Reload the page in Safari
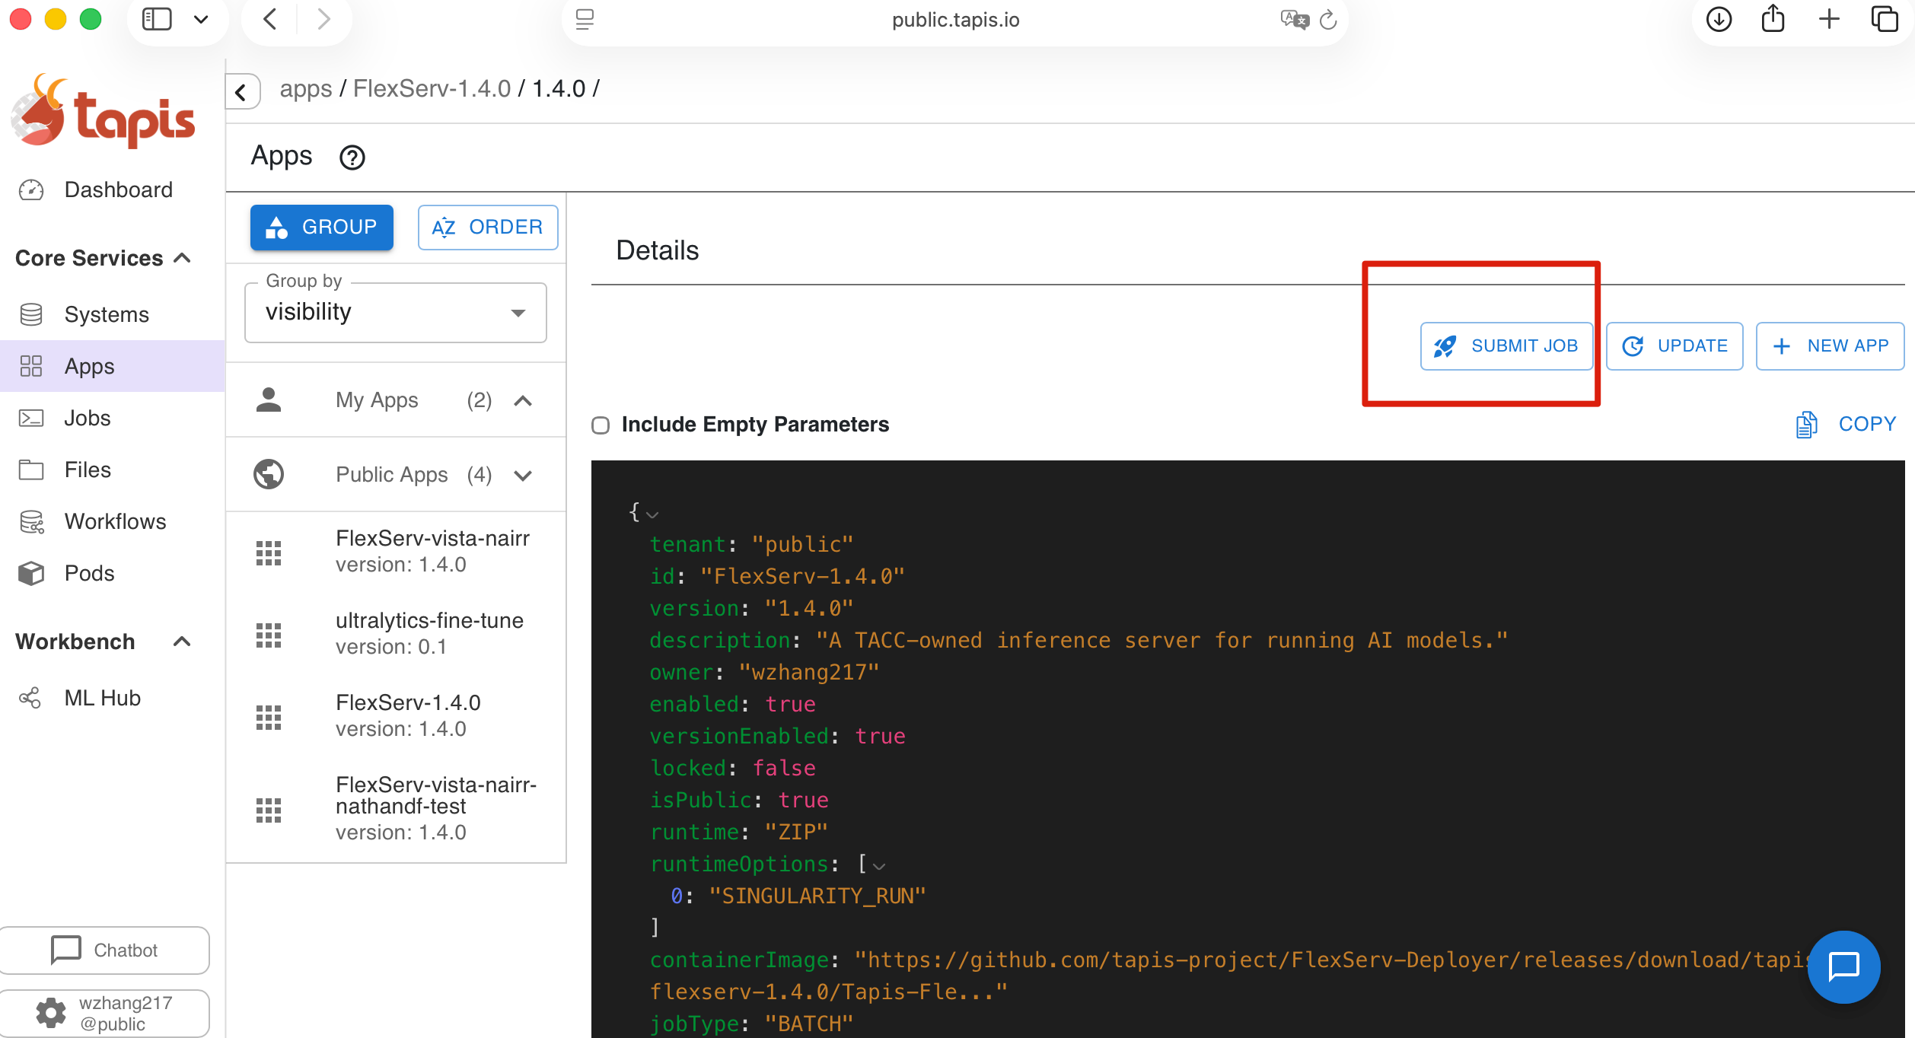Viewport: 1915px width, 1038px height. point(1328,20)
